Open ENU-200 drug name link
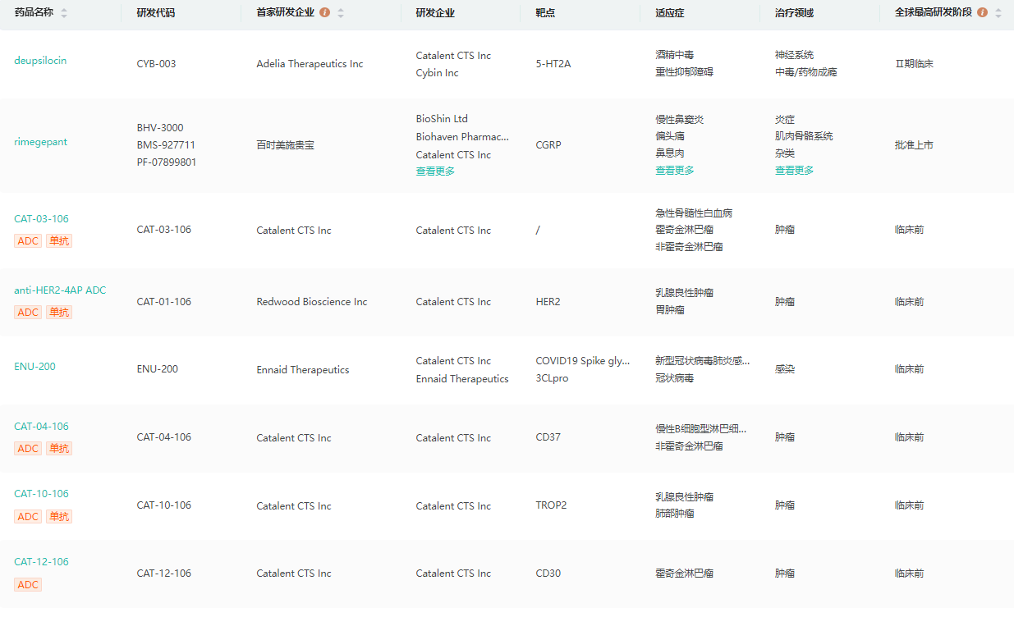1014x617 pixels. (x=35, y=367)
